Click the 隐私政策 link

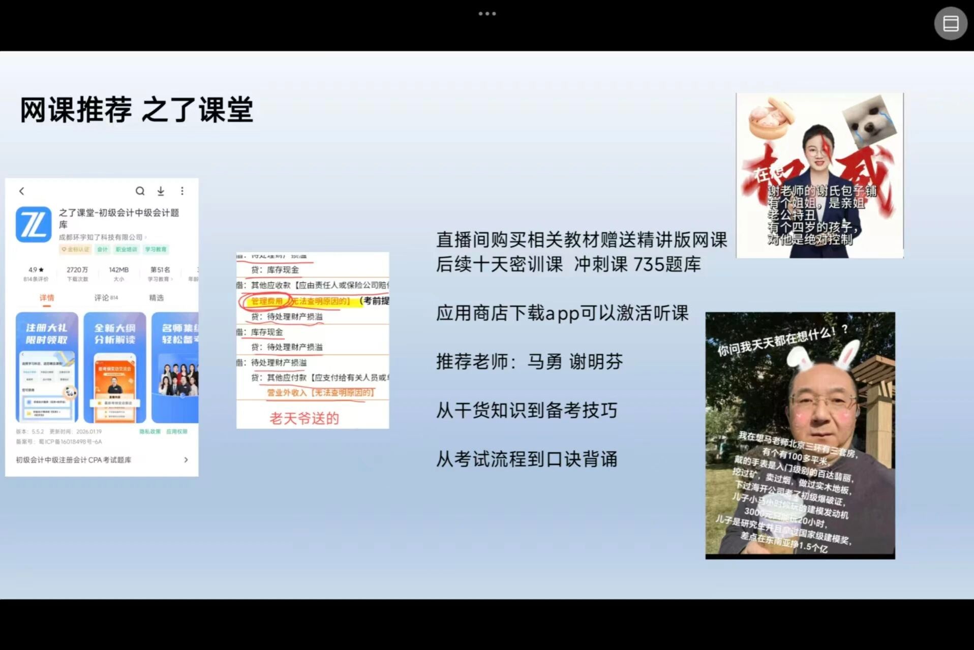150,431
